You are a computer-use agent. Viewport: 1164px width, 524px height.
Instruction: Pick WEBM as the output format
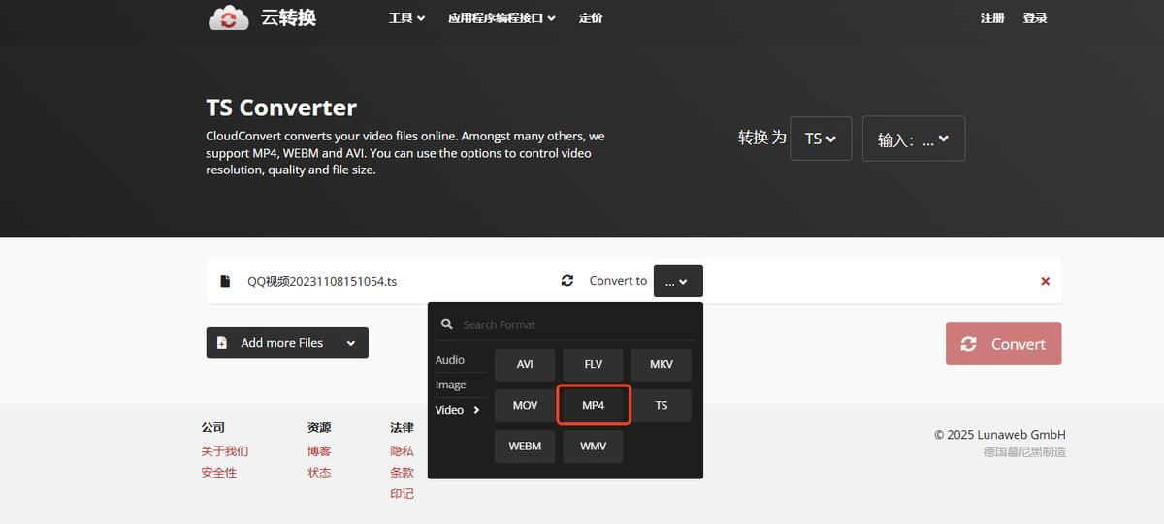pos(525,447)
